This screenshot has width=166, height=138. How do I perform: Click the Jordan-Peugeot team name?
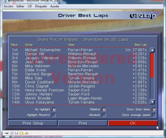(x=81, y=86)
